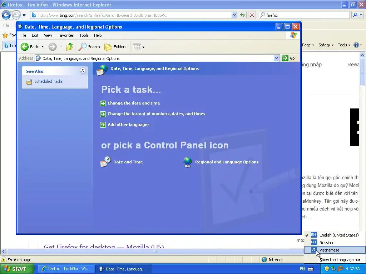The image size is (366, 274).
Task: Click the IE vertical scrollbar up arrow
Action: tap(362, 55)
